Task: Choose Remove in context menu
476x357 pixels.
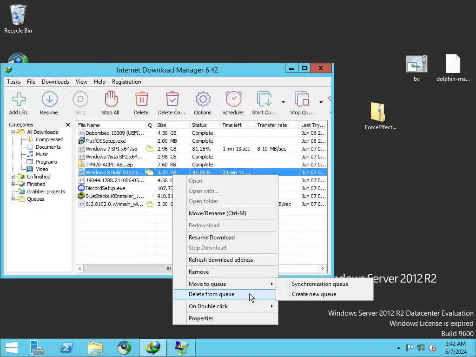Action: click(225, 272)
